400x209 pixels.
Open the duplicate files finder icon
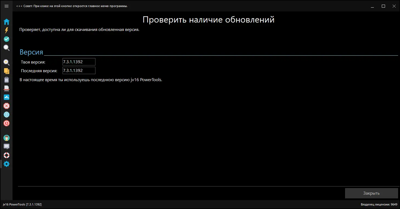7,71
